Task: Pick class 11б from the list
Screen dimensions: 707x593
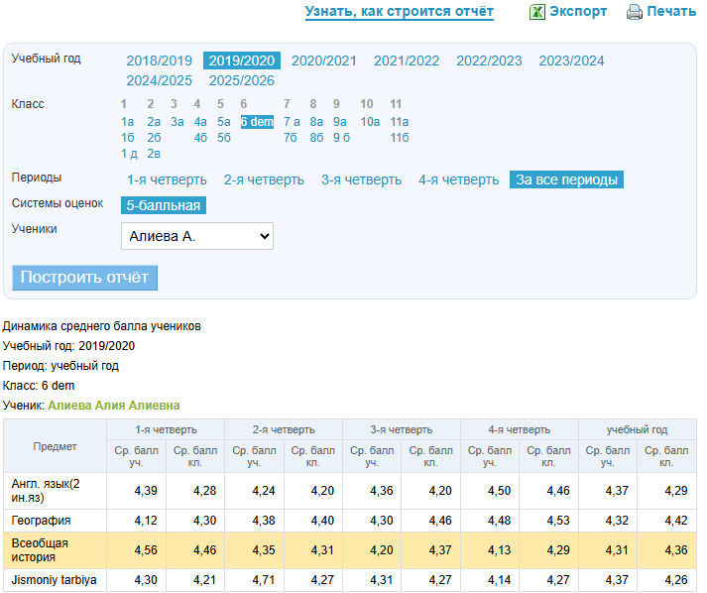Action: point(399,138)
